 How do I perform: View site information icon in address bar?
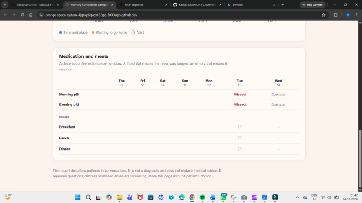41,15
